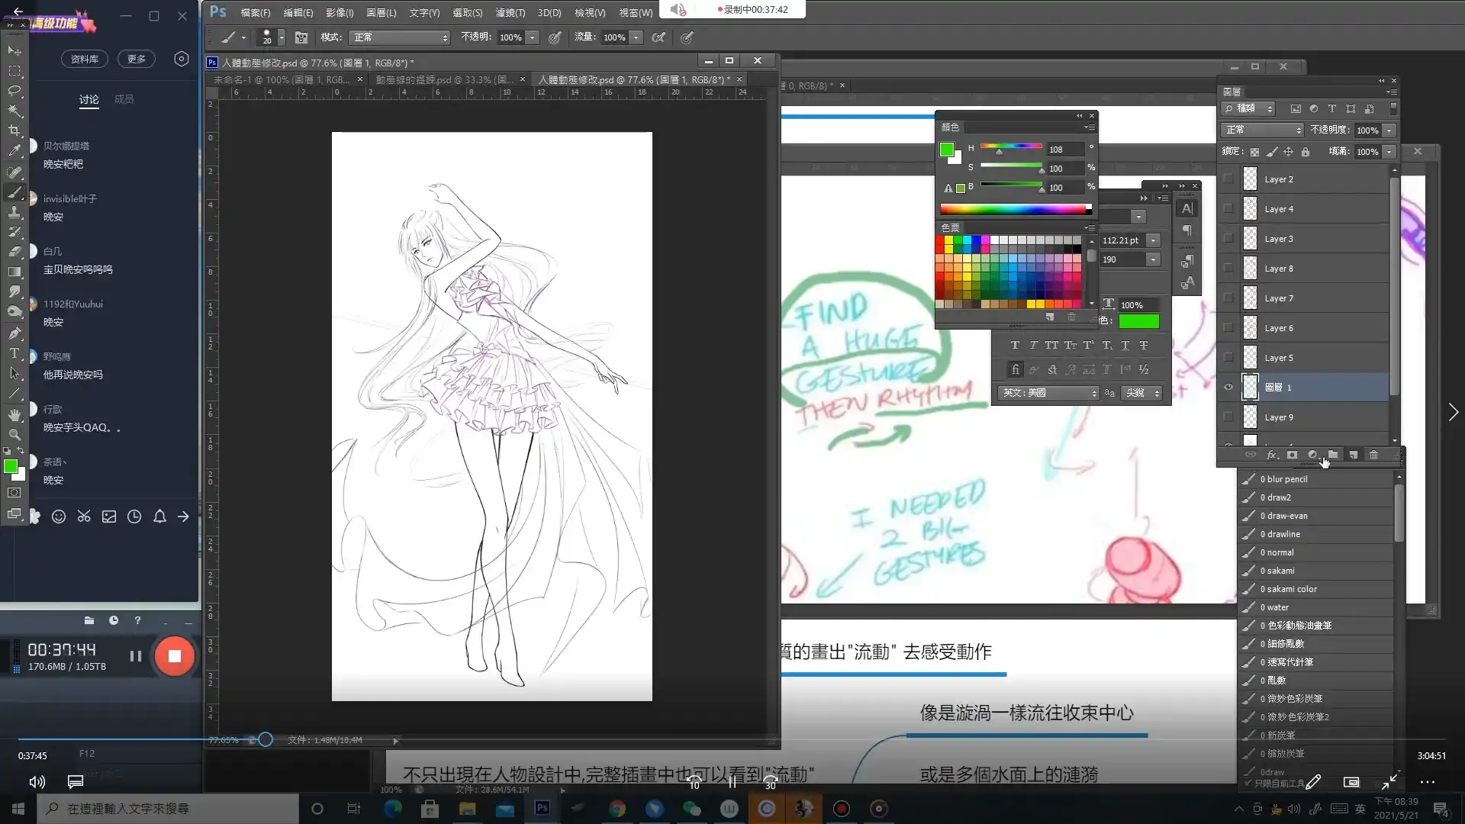Click the emoji icon in chat
The image size is (1465, 824).
click(59, 517)
